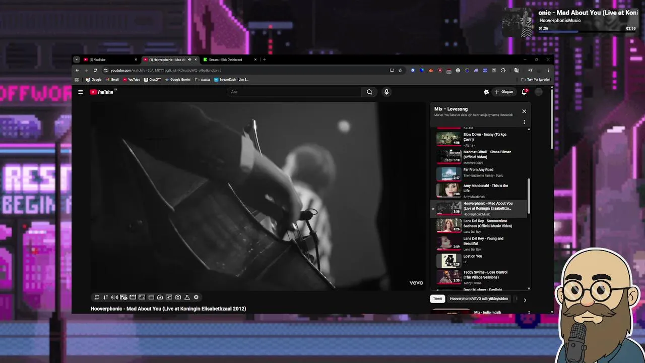This screenshot has height=363, width=645.
Task: Open YouTube notifications bell
Action: click(x=525, y=92)
